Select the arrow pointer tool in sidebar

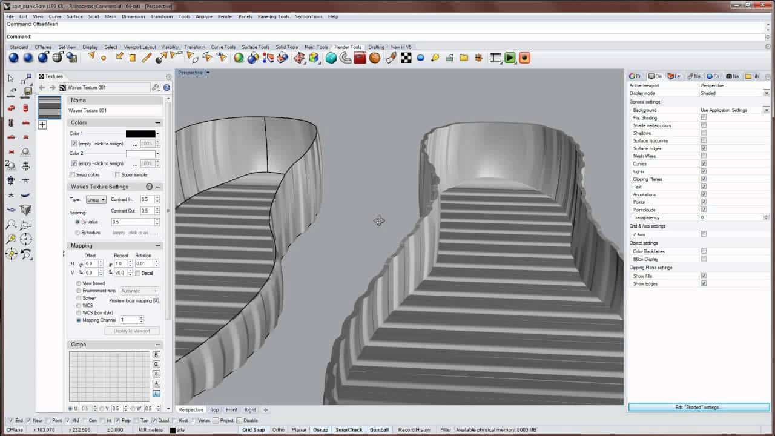(x=11, y=79)
